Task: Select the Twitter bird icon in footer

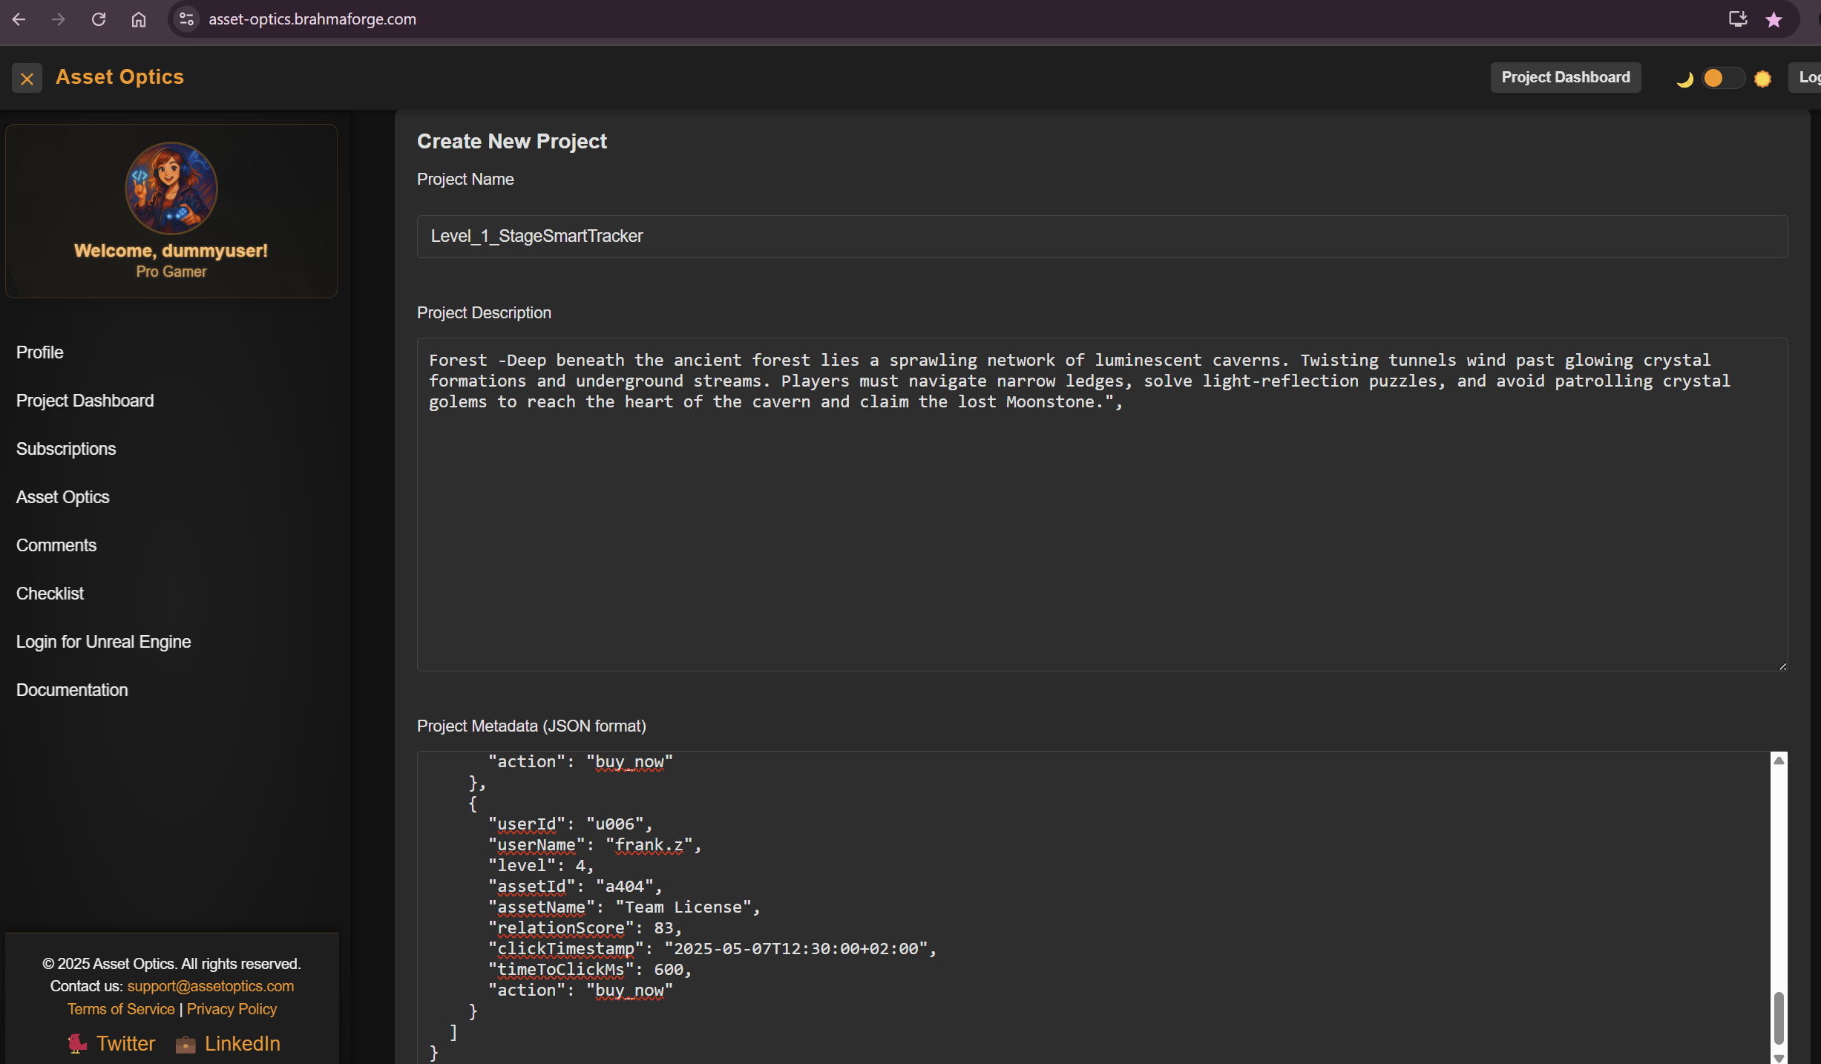Action: (x=76, y=1043)
